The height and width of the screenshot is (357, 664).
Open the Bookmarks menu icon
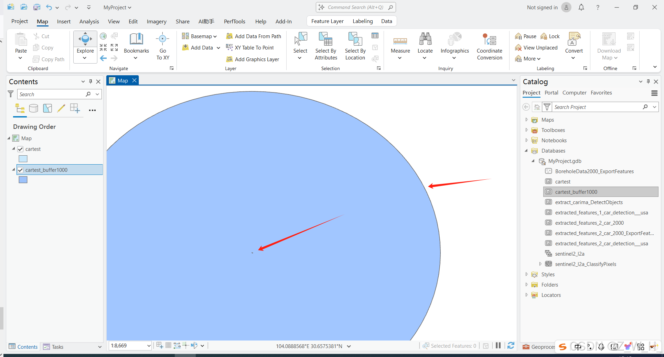pos(136,39)
